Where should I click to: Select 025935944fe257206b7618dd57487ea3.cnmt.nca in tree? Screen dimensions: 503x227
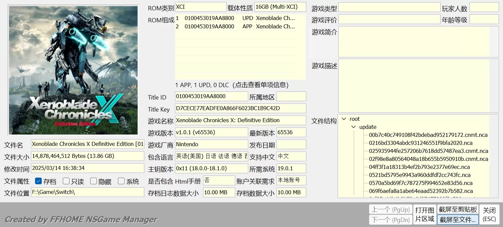click(429, 151)
